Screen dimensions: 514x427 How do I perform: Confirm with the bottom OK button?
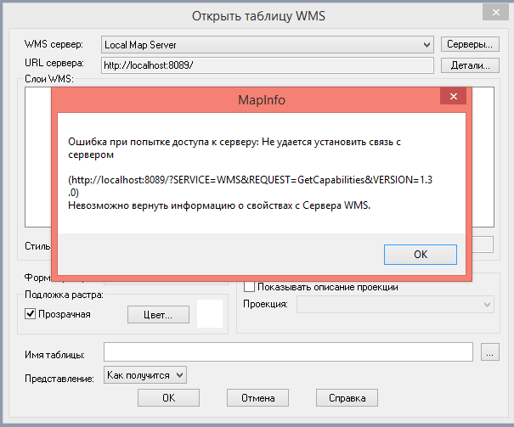168,398
